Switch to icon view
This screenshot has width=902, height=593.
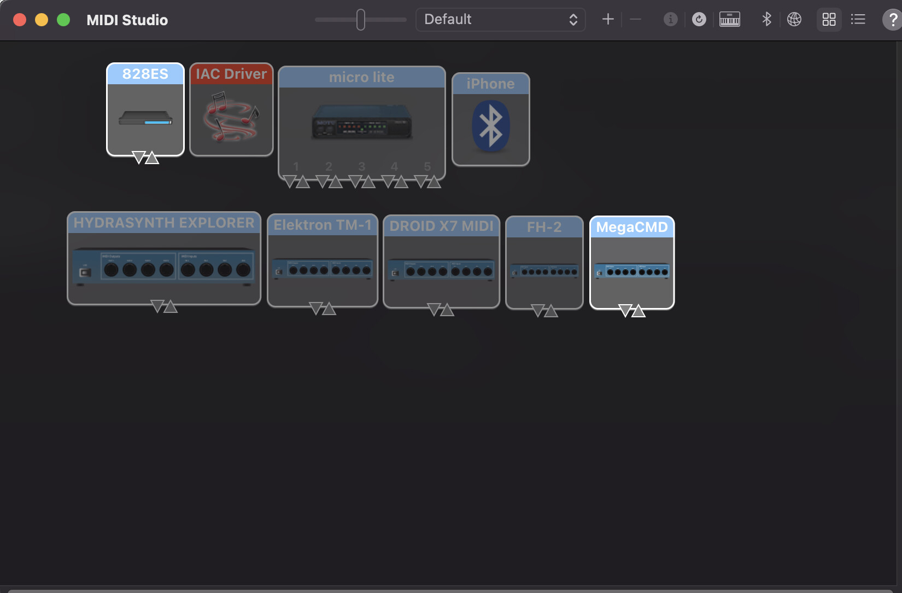pyautogui.click(x=829, y=20)
